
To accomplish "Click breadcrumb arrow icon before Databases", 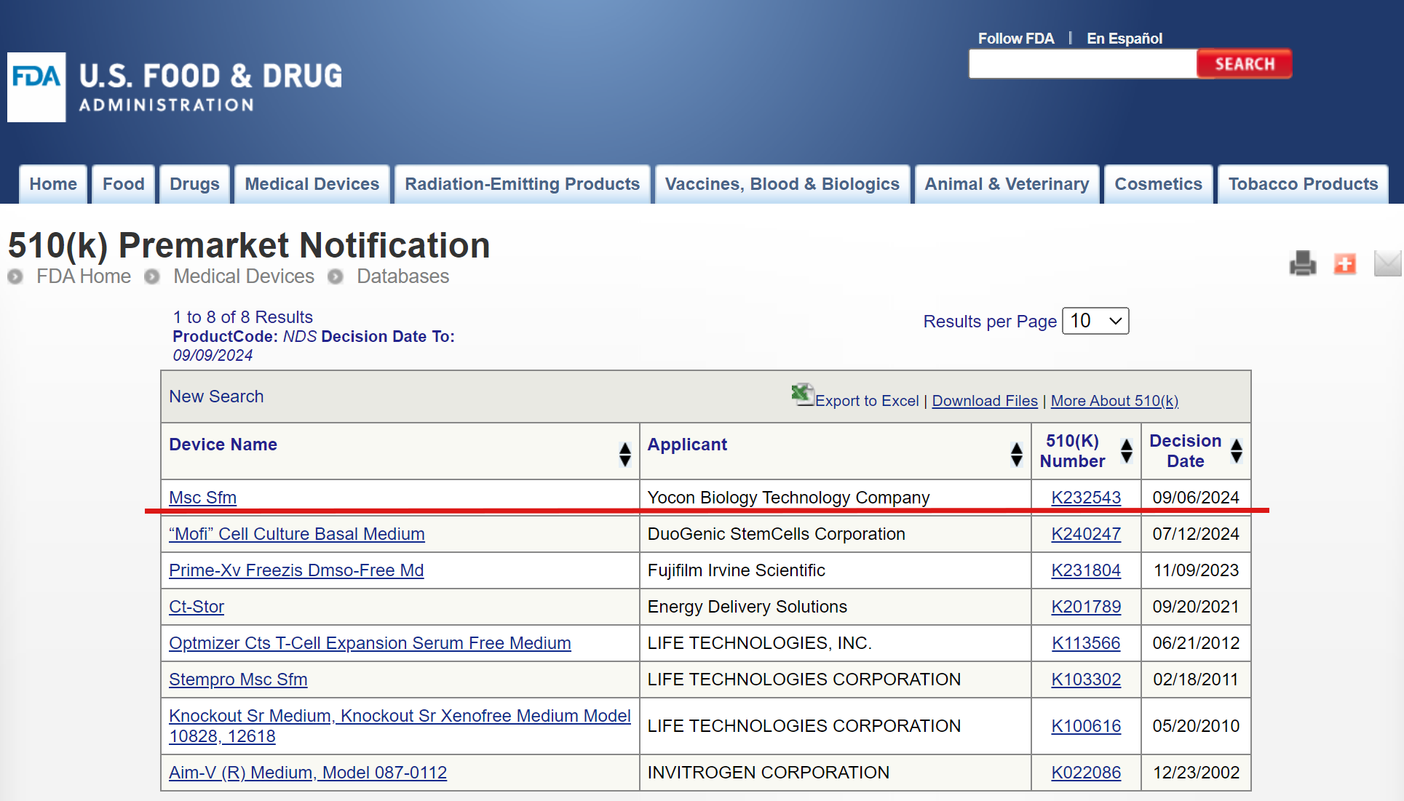I will (335, 276).
